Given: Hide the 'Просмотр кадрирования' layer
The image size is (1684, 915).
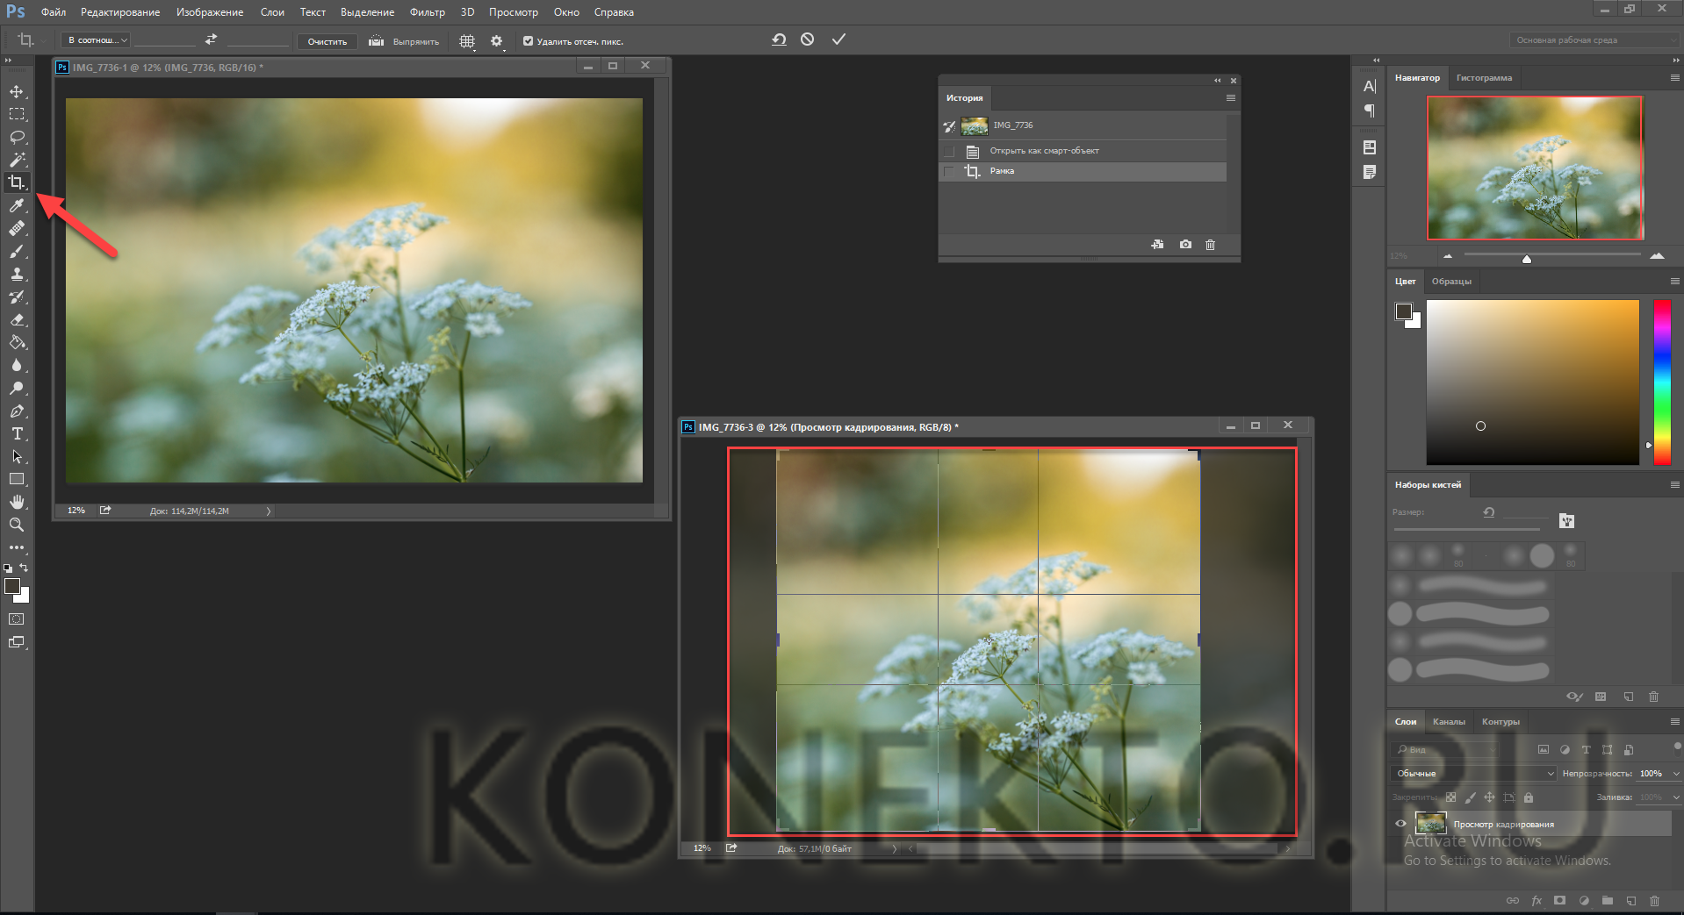Looking at the screenshot, I should [x=1400, y=824].
